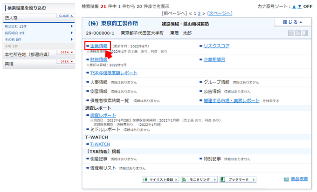317x192 pixels.
Task: Click the 倒産記事 label
Action: click(x=99, y=159)
